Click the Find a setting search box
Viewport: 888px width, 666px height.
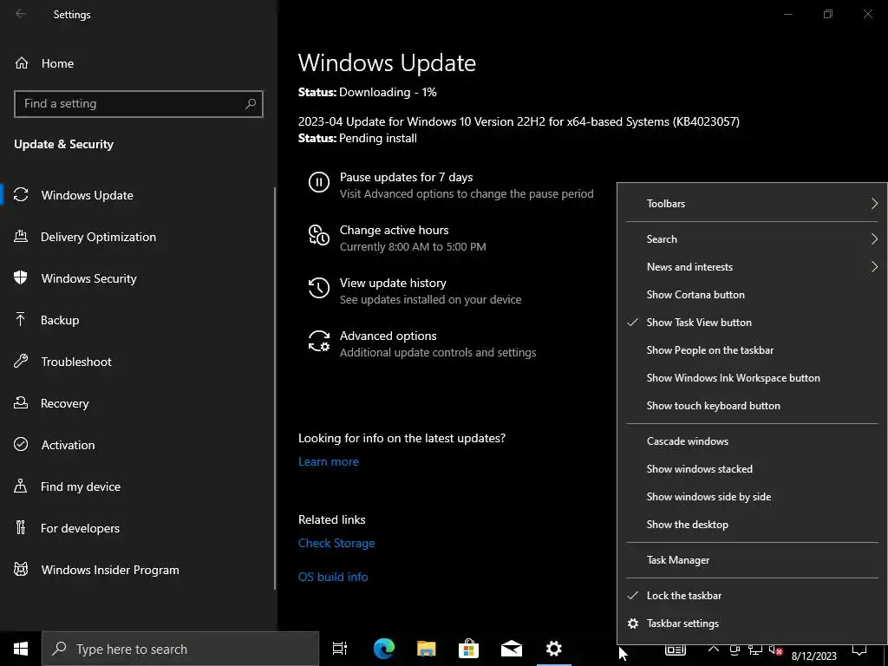(x=139, y=104)
